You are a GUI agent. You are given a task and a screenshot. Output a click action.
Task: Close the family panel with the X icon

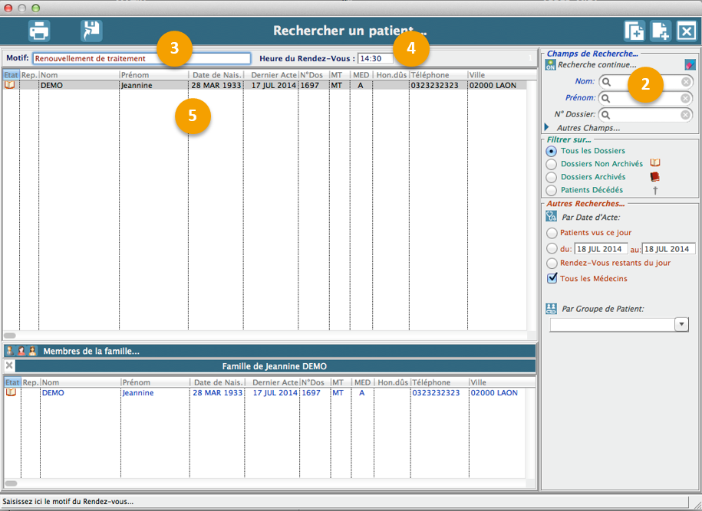[9, 365]
